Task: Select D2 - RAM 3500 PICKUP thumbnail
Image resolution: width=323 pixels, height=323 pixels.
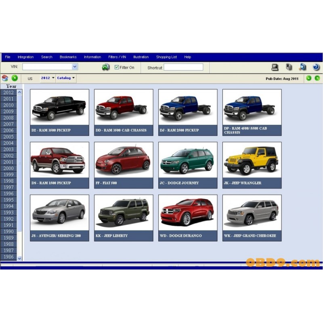Action: 59,113
